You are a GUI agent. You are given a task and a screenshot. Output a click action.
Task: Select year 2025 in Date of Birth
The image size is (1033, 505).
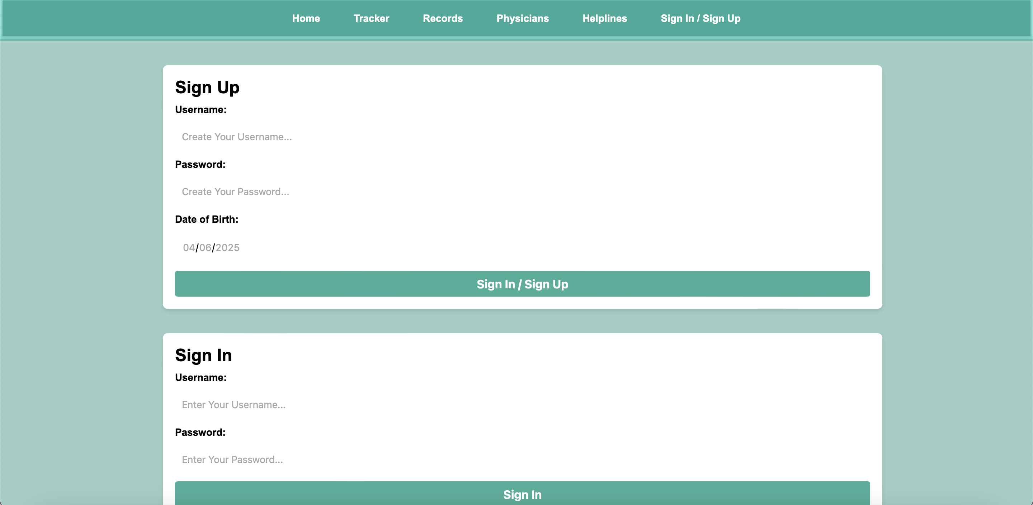[x=227, y=247]
